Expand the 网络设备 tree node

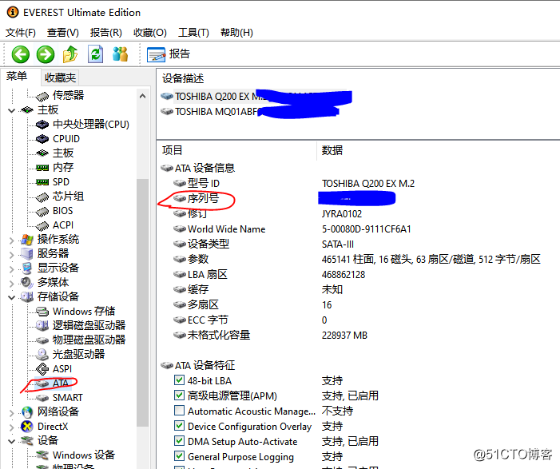click(x=11, y=413)
